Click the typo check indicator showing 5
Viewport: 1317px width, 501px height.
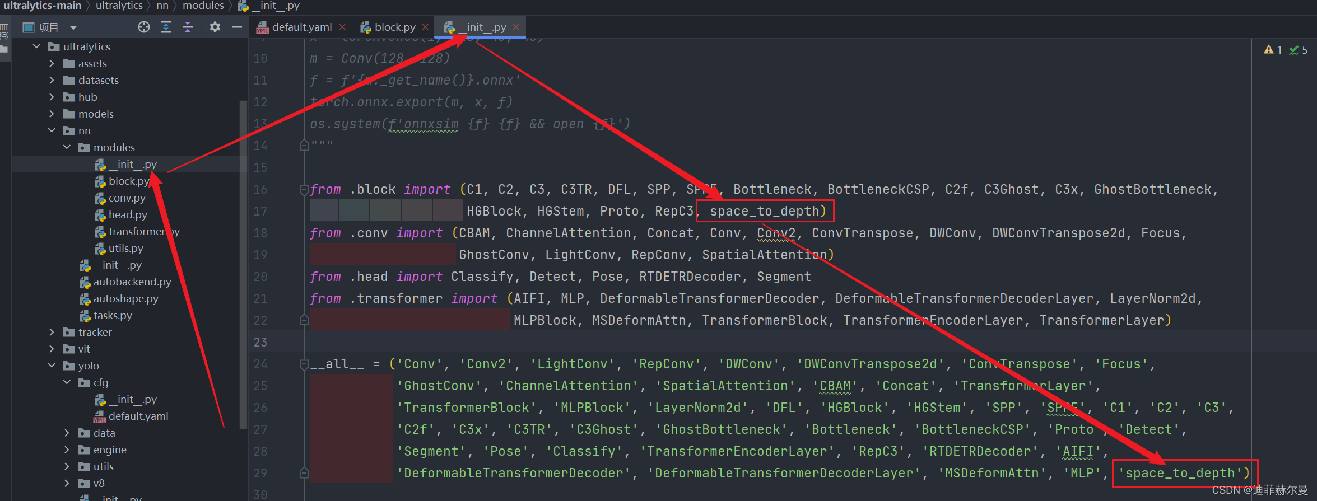pos(1299,50)
